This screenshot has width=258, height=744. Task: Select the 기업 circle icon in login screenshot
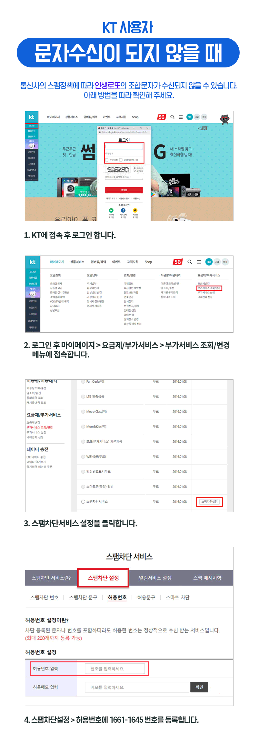click(x=197, y=117)
